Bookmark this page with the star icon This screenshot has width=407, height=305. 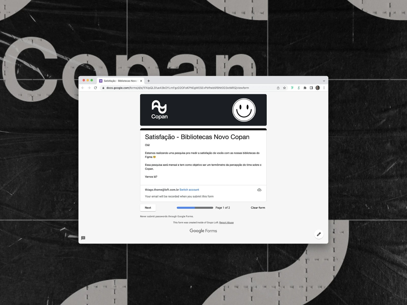pyautogui.click(x=284, y=88)
